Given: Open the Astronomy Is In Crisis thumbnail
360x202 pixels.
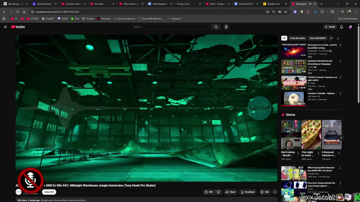Looking at the screenshot, I should tap(294, 50).
